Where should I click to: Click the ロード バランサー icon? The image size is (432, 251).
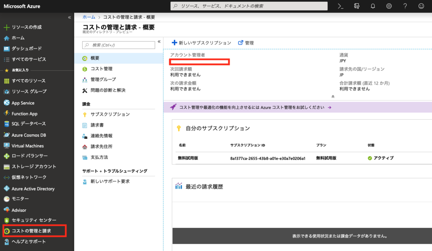coord(7,156)
